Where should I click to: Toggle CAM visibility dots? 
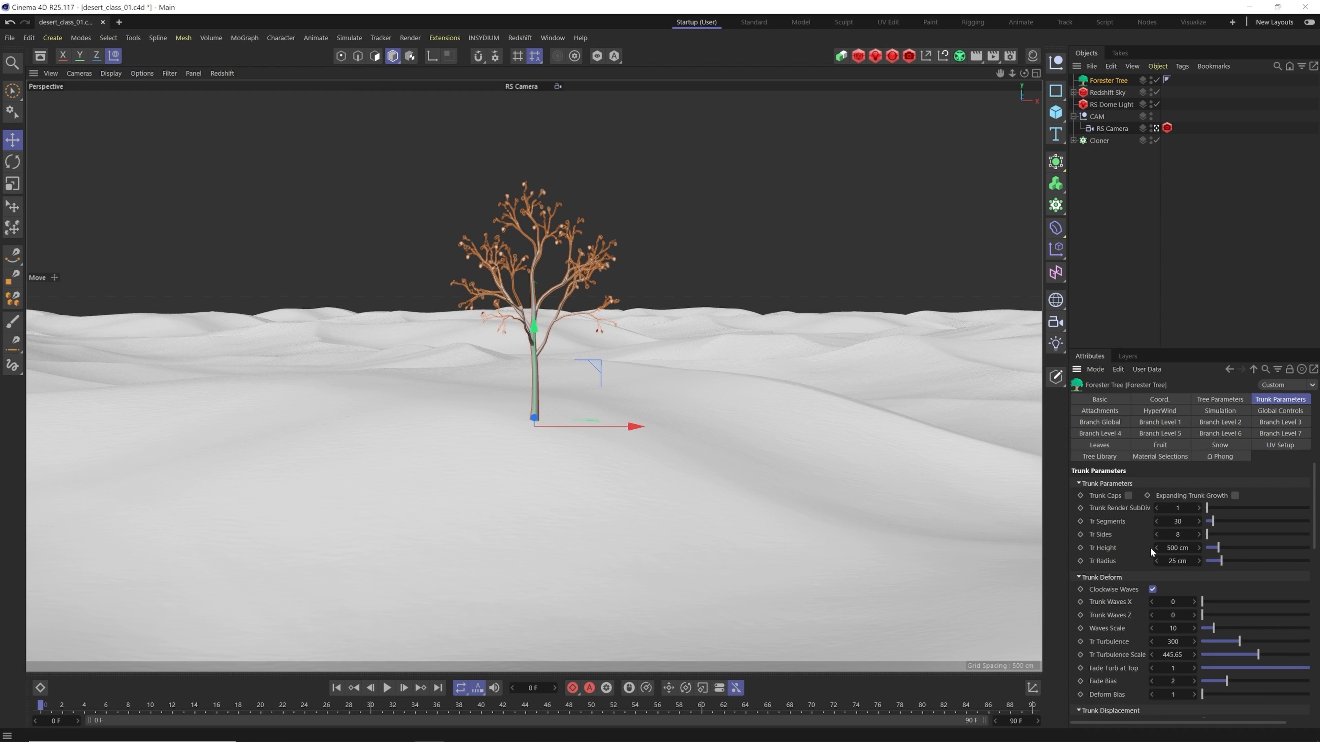coord(1151,116)
